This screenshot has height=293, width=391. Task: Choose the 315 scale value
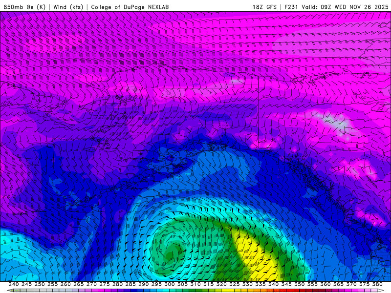(209, 284)
